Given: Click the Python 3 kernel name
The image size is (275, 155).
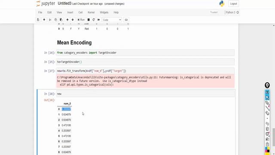Looking at the screenshot, I should (230, 12).
